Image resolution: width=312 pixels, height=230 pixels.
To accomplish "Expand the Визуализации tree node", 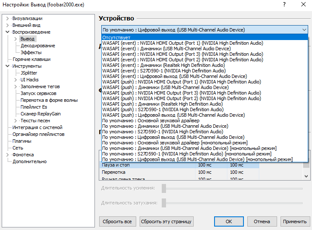I will [8, 18].
